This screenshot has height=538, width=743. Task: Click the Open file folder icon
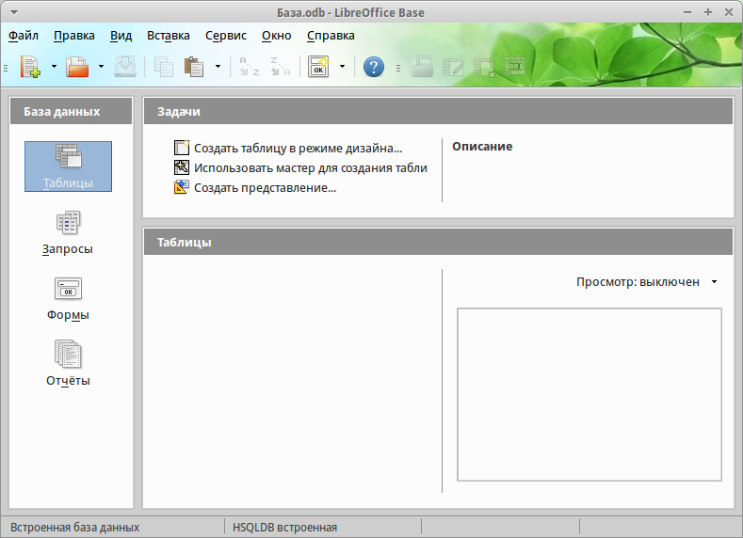77,67
